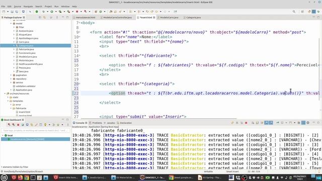
Task: Collapse the fold marker on line 9 form
Action: click(79, 32)
